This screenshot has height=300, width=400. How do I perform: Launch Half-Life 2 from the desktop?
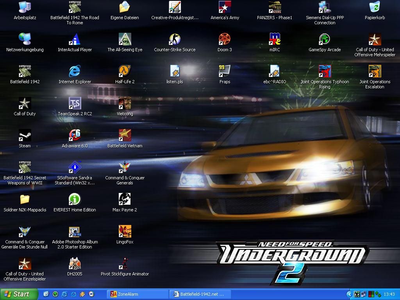125,71
